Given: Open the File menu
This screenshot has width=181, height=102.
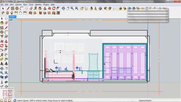Looking at the screenshot, I should [x=2, y=5].
